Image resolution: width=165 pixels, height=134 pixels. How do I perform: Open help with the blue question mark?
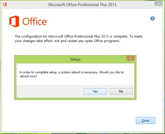click(x=153, y=18)
